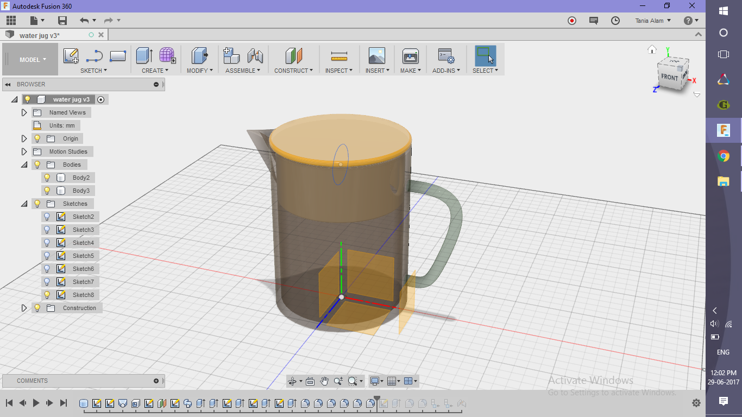The image size is (742, 417).
Task: Open the CONSTRUCT menu
Action: [x=293, y=71]
